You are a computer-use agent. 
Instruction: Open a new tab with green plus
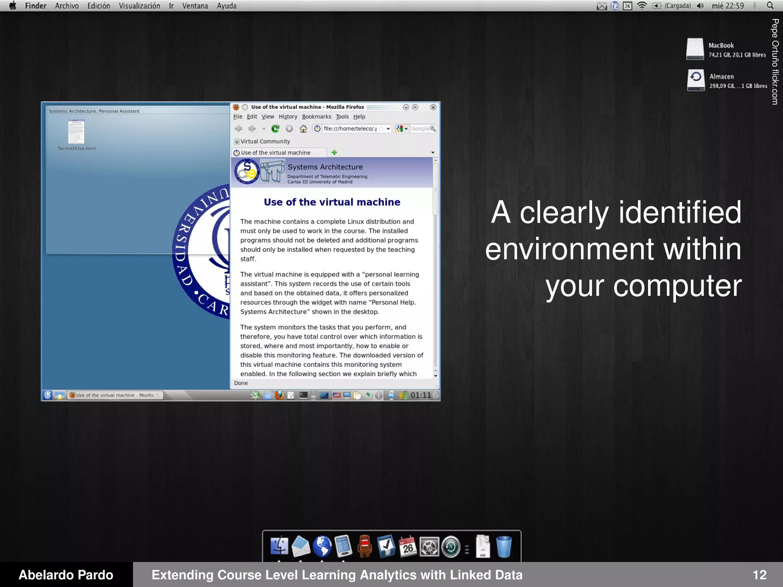point(335,152)
